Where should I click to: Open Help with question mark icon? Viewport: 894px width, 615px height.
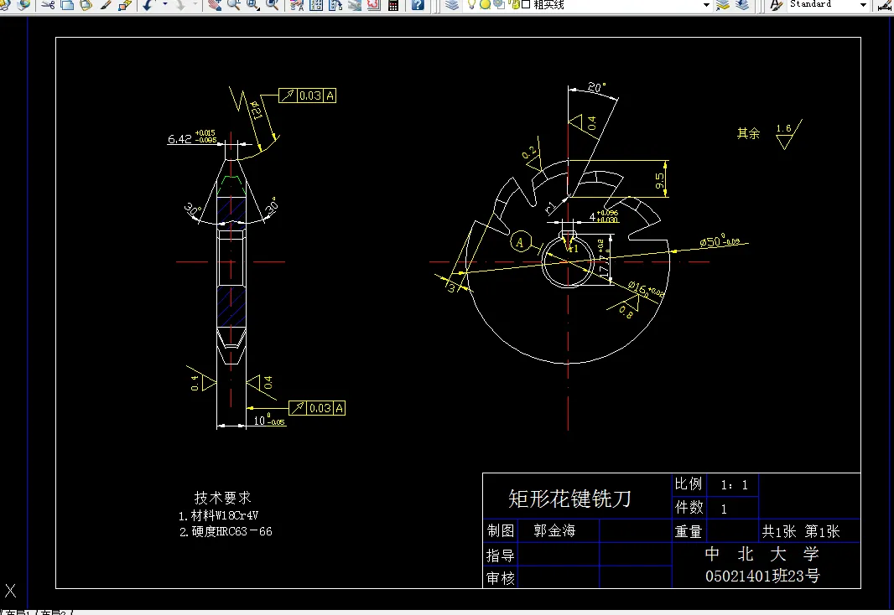(418, 4)
